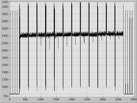Click the Y-axis maximum value 3329
137x103 pixels.
click(5, 2)
